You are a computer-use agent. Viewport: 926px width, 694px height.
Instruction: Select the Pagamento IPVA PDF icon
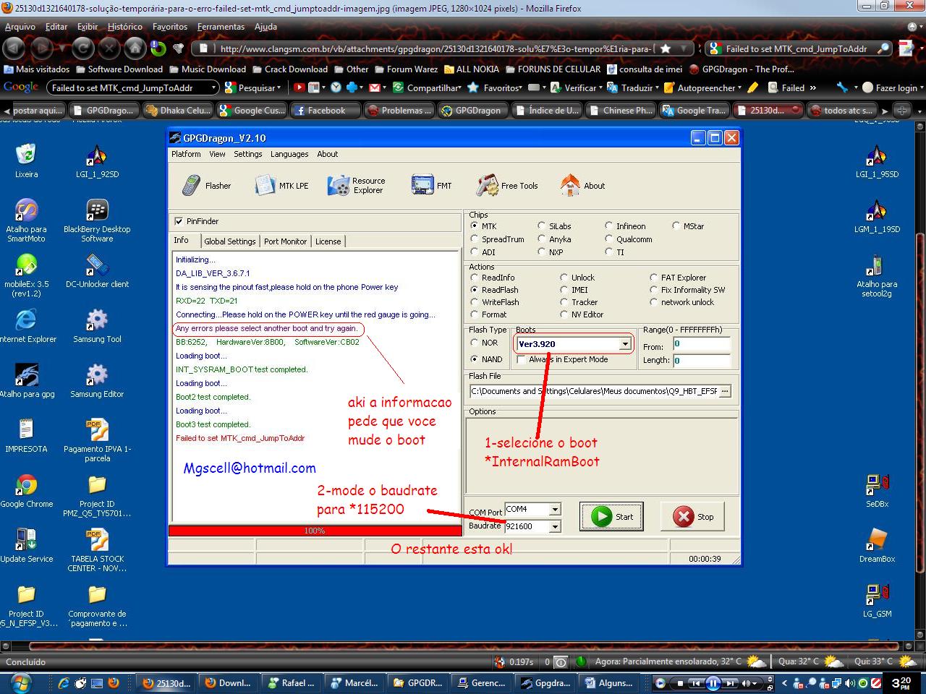point(97,440)
